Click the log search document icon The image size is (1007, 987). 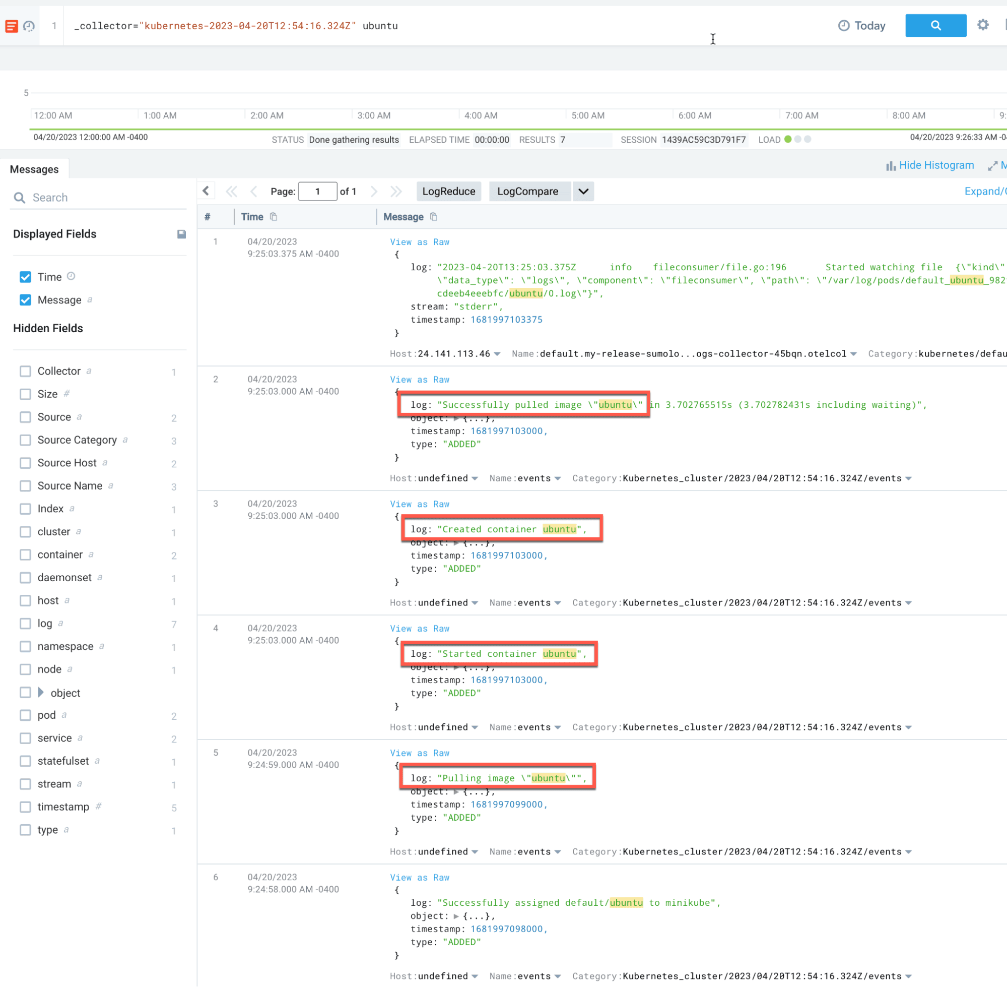click(12, 26)
